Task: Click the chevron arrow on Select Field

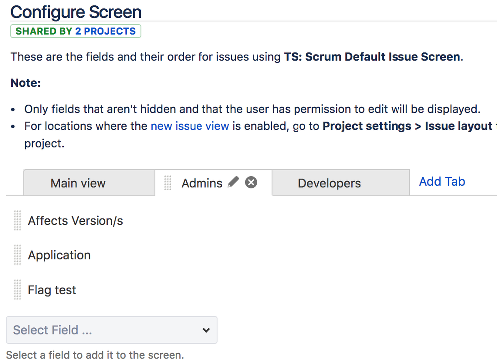Action: pyautogui.click(x=207, y=330)
